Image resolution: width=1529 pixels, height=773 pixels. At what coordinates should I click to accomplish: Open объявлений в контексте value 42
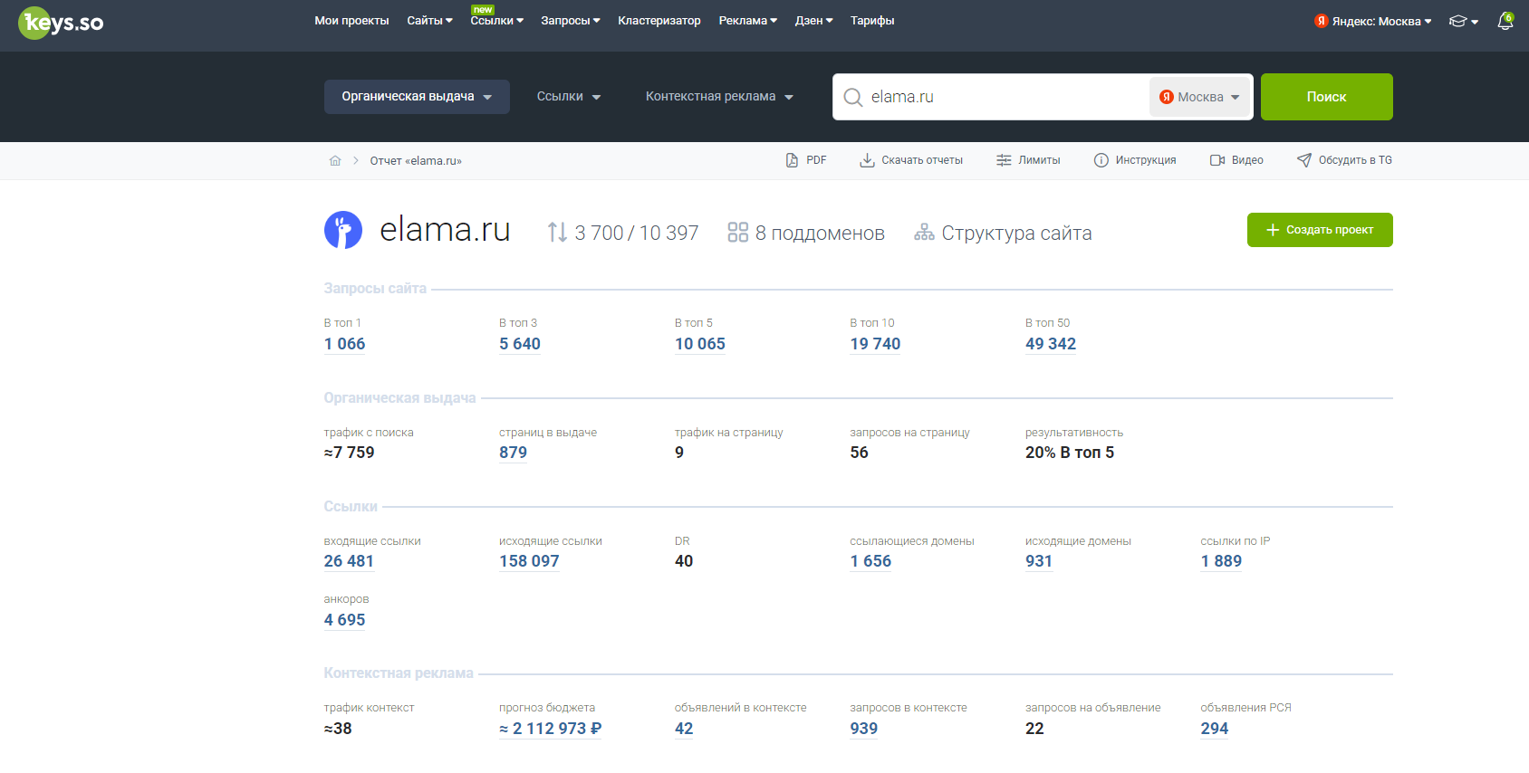click(x=684, y=729)
